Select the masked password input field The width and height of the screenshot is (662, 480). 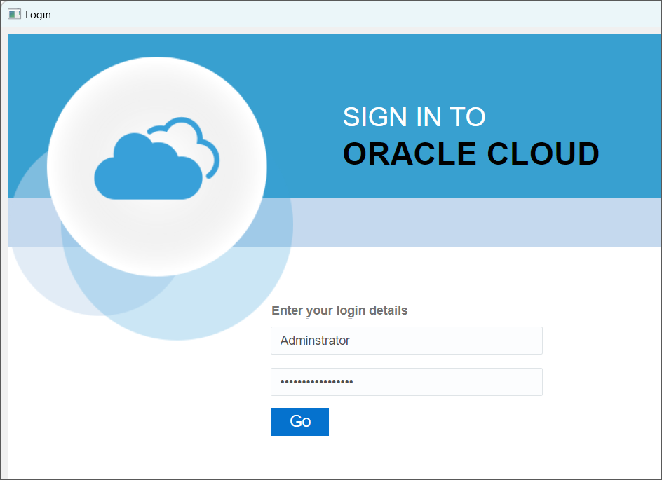point(407,382)
